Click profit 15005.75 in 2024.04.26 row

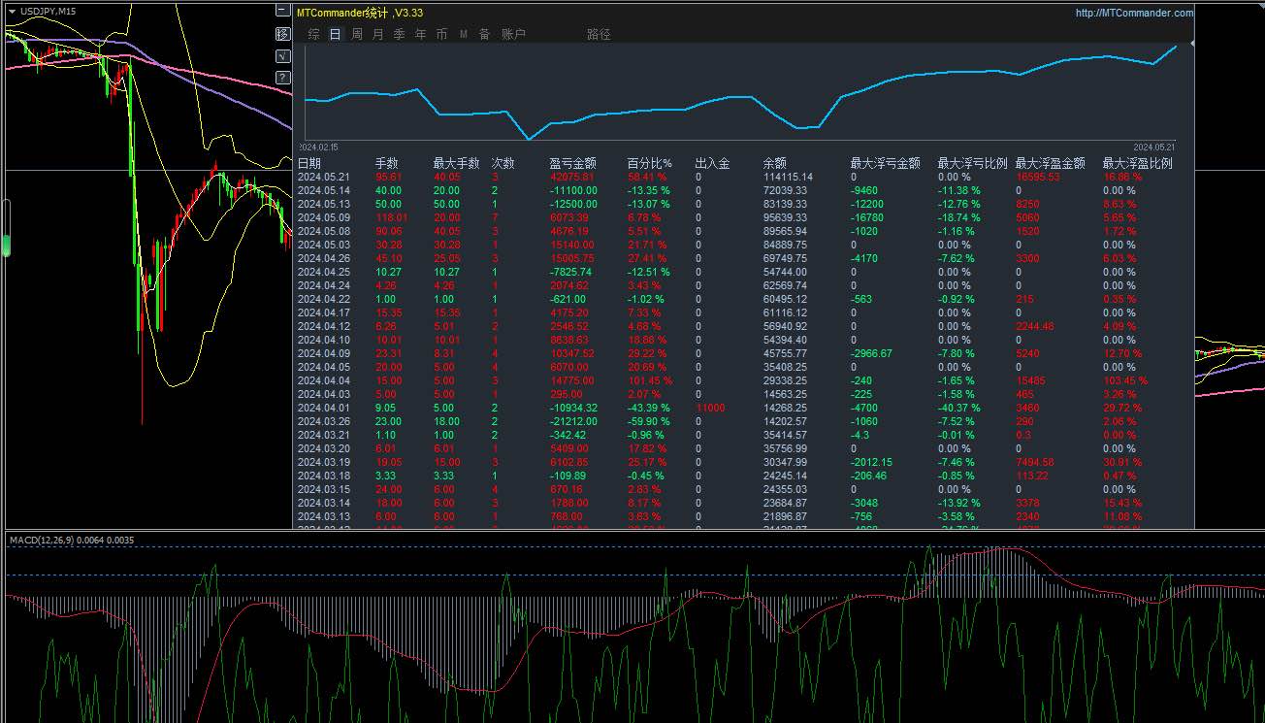(x=571, y=258)
